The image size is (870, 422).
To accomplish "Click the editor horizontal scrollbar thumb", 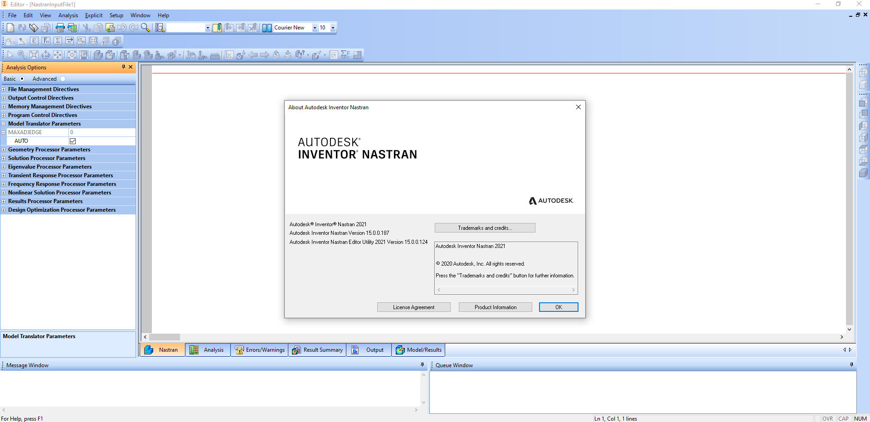I will coord(165,337).
